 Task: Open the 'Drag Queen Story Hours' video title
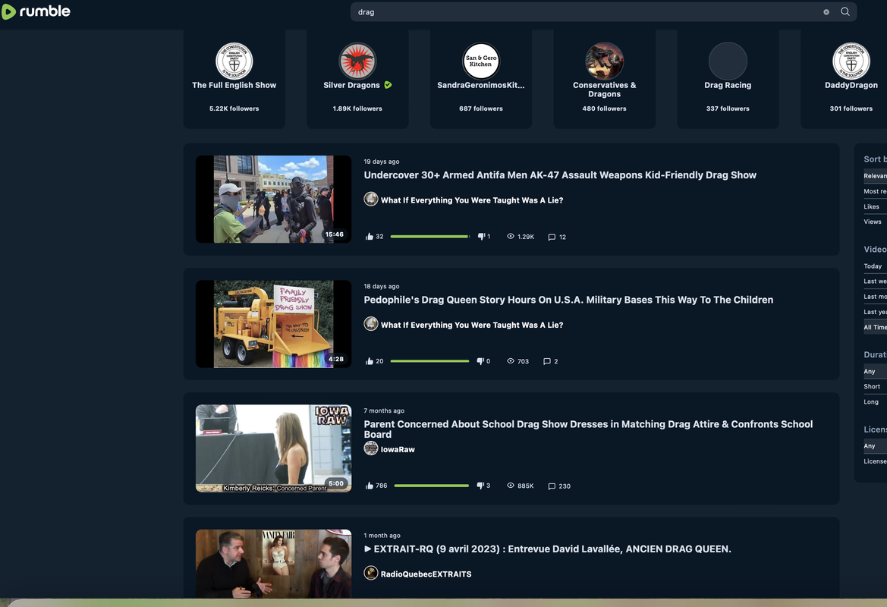click(568, 300)
